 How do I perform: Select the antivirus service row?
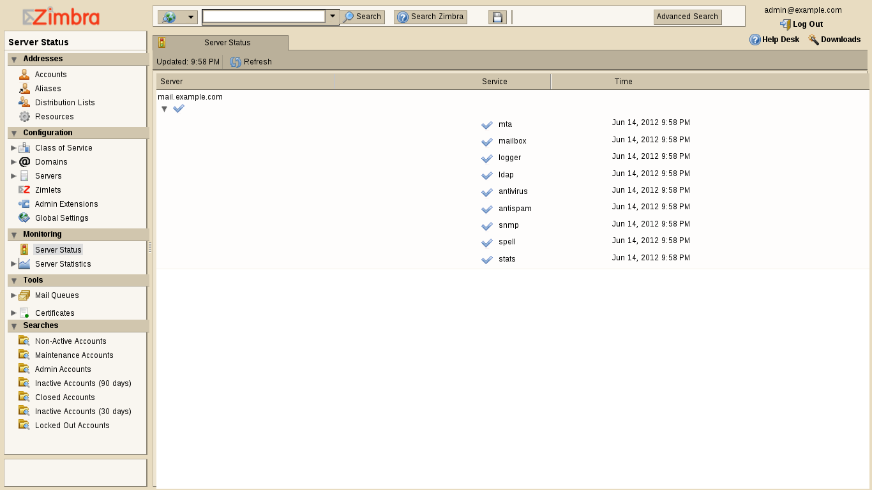click(513, 191)
